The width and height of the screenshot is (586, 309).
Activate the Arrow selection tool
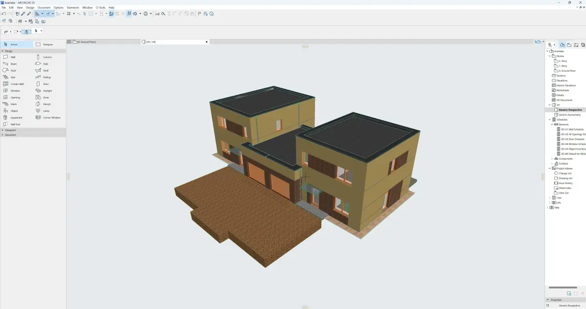click(x=17, y=44)
